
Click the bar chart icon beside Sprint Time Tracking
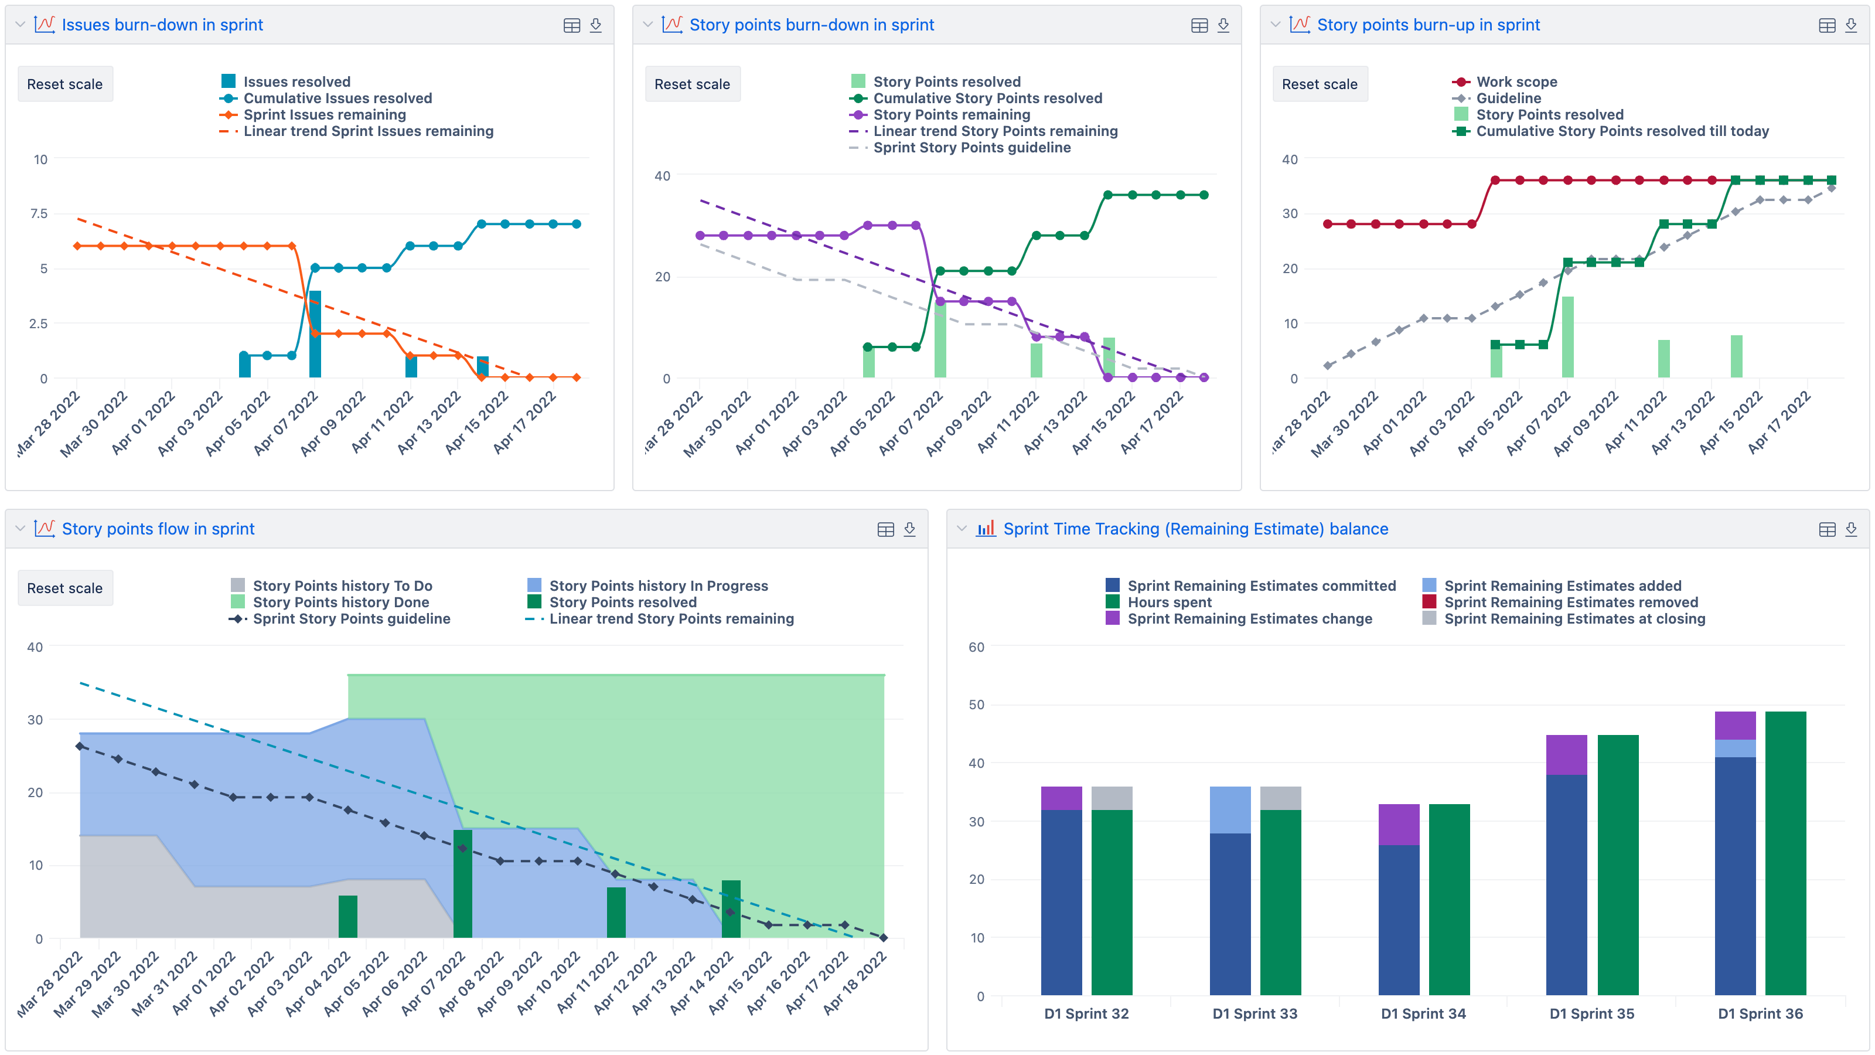point(986,529)
